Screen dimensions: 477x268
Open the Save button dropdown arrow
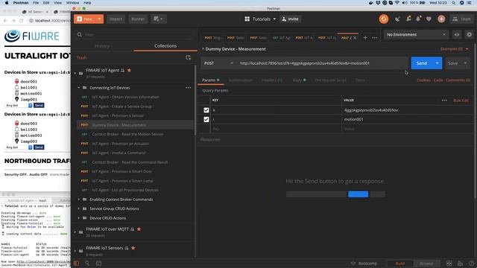point(465,63)
